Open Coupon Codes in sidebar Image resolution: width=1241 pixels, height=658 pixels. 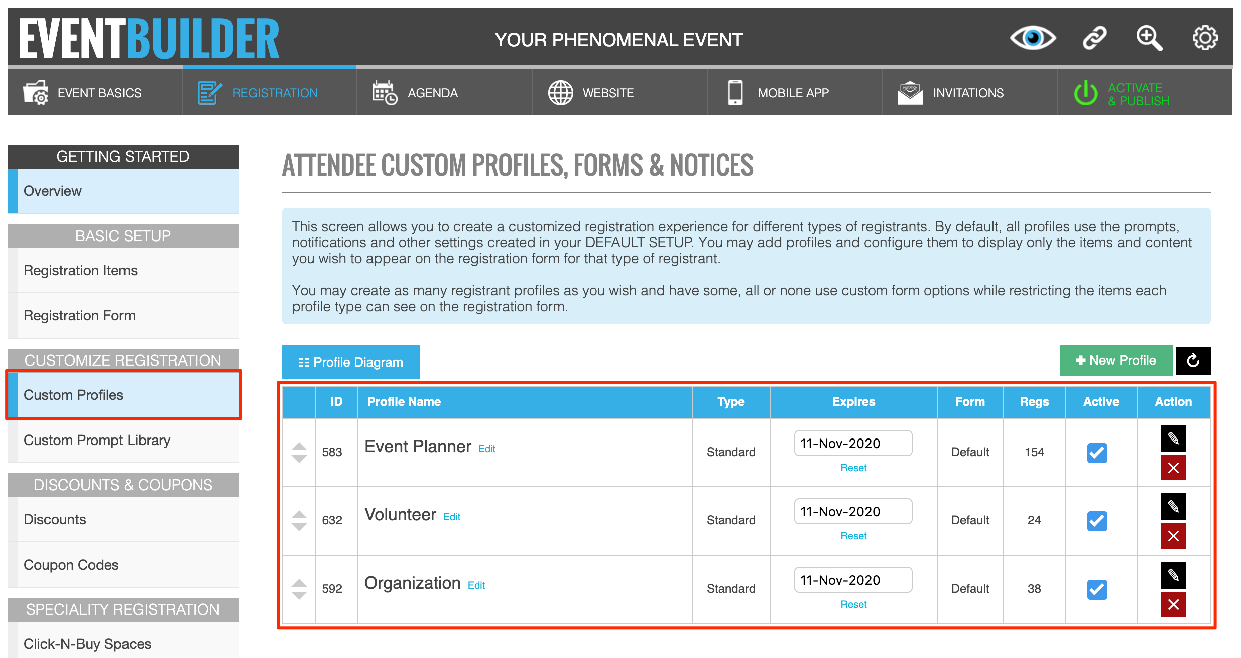coord(123,565)
